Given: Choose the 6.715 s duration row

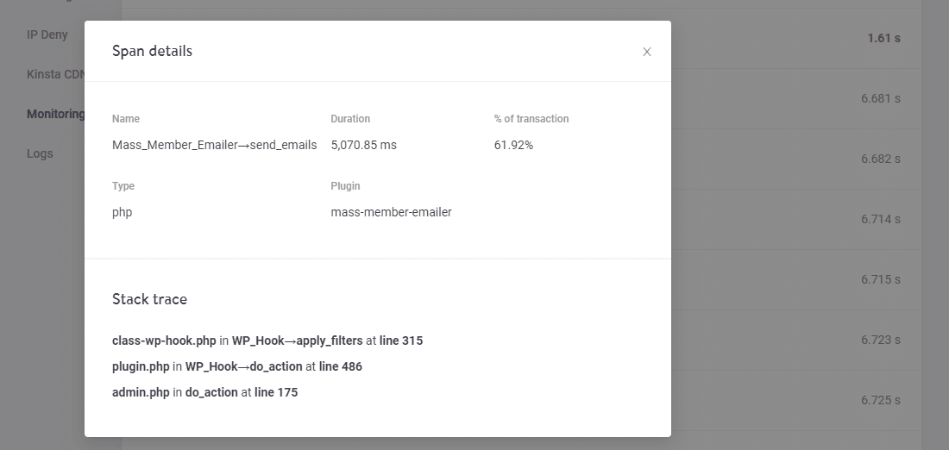Looking at the screenshot, I should click(880, 279).
